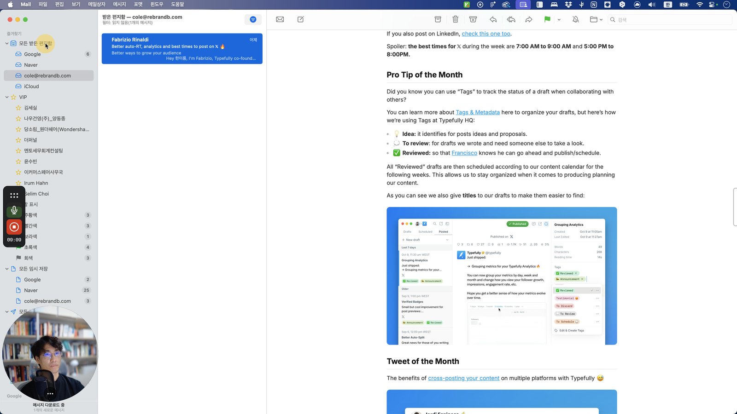Delete the message with the trash icon
737x414 pixels.
[x=455, y=19]
